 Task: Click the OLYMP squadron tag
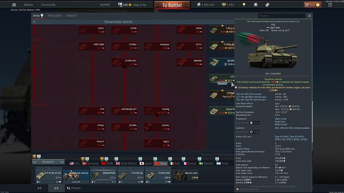[x=105, y=5]
